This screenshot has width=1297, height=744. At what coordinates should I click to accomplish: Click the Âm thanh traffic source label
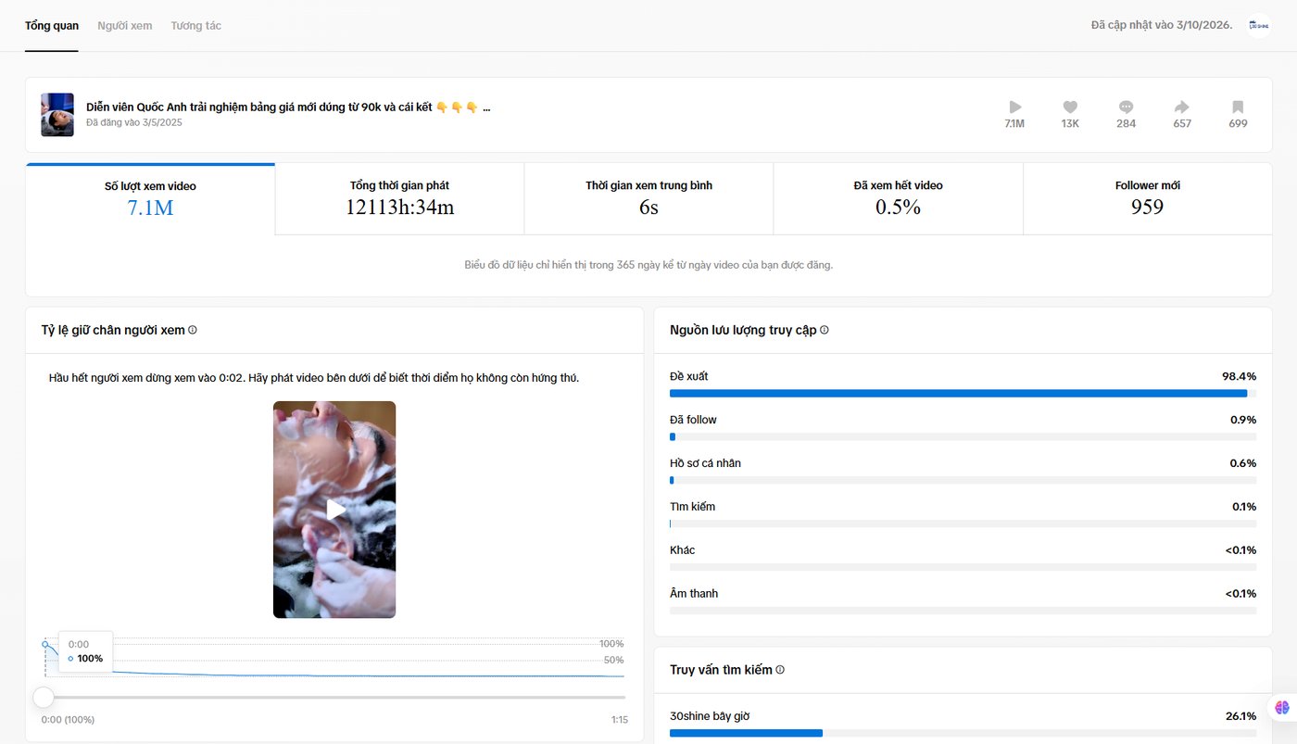click(694, 593)
